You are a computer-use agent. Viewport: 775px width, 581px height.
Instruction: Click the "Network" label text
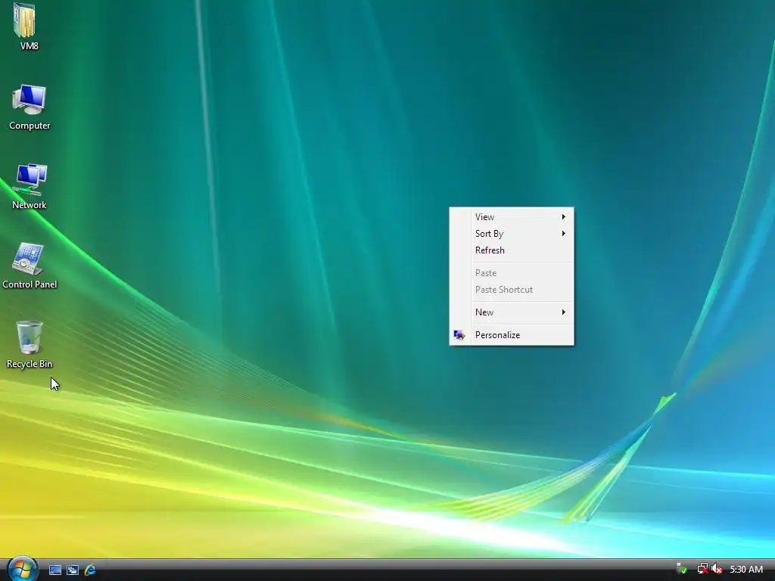(30, 205)
